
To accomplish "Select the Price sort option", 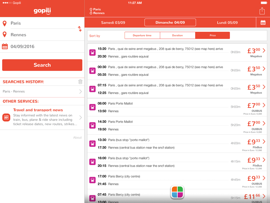I will [212, 35].
